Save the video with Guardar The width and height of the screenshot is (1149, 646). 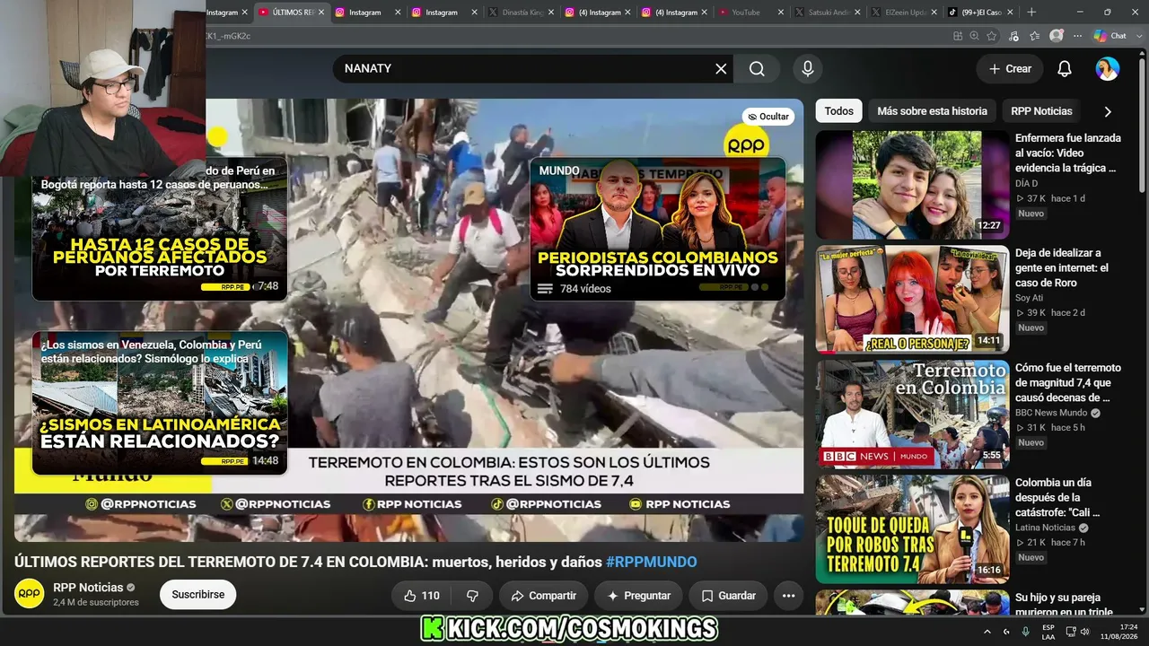[x=728, y=596]
